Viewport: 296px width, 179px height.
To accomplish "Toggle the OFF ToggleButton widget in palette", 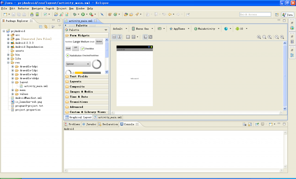I will (x=75, y=48).
